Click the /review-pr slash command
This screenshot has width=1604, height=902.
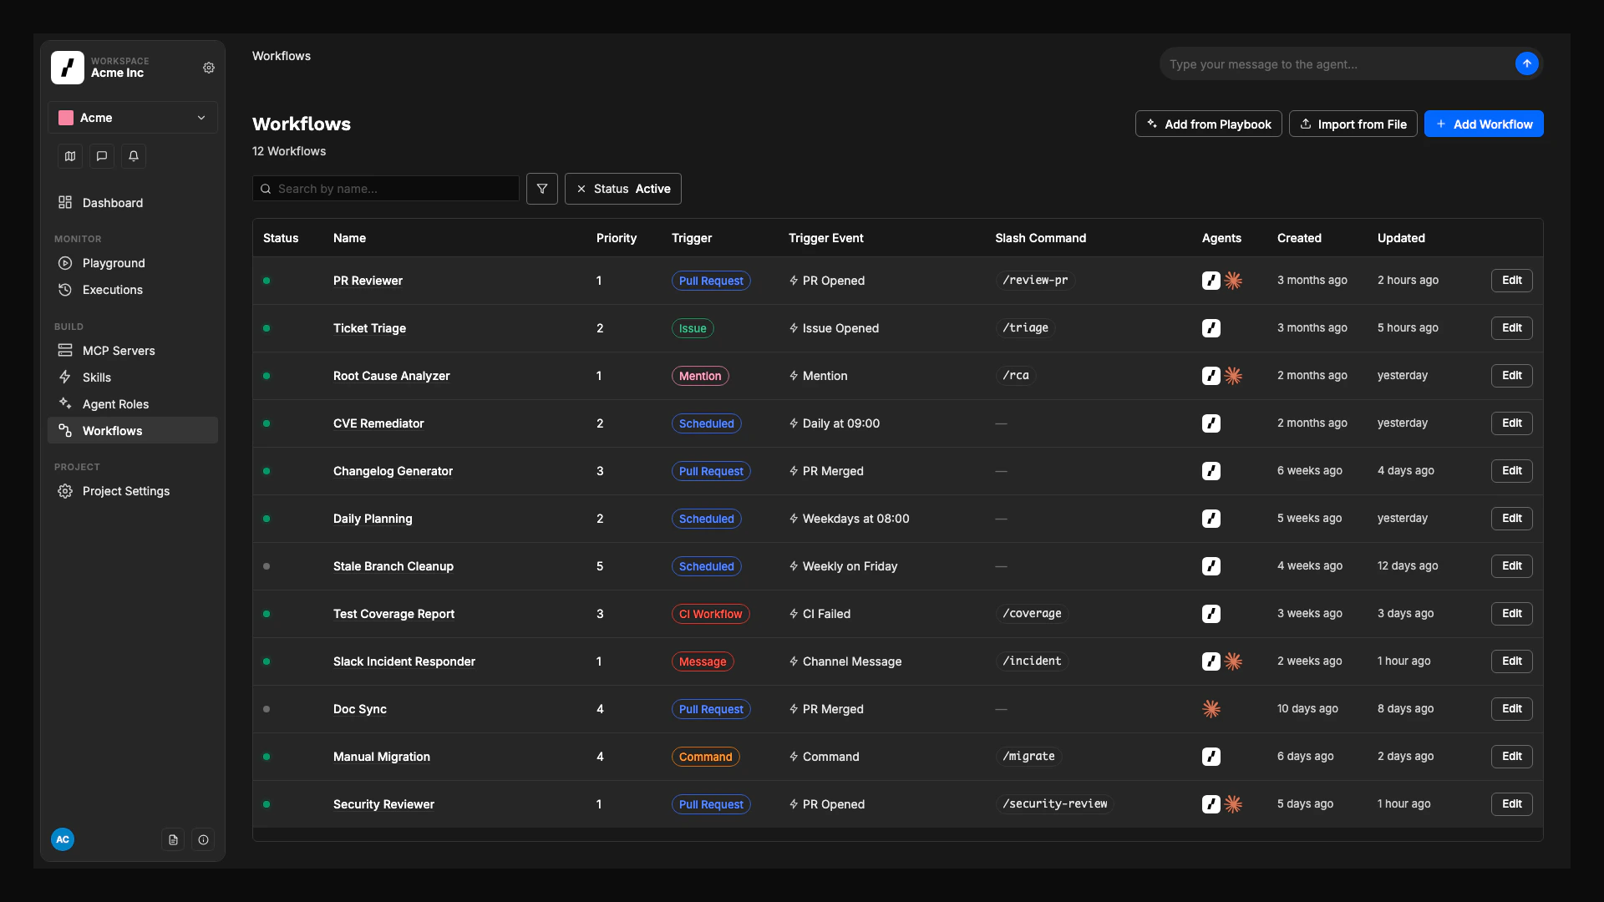click(1035, 281)
